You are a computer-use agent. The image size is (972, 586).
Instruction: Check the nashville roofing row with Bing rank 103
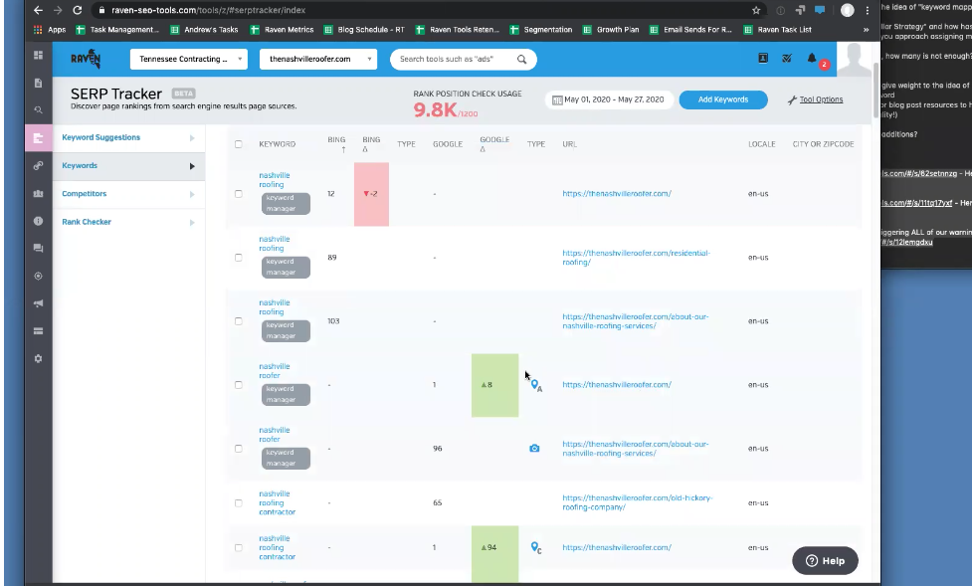238,321
